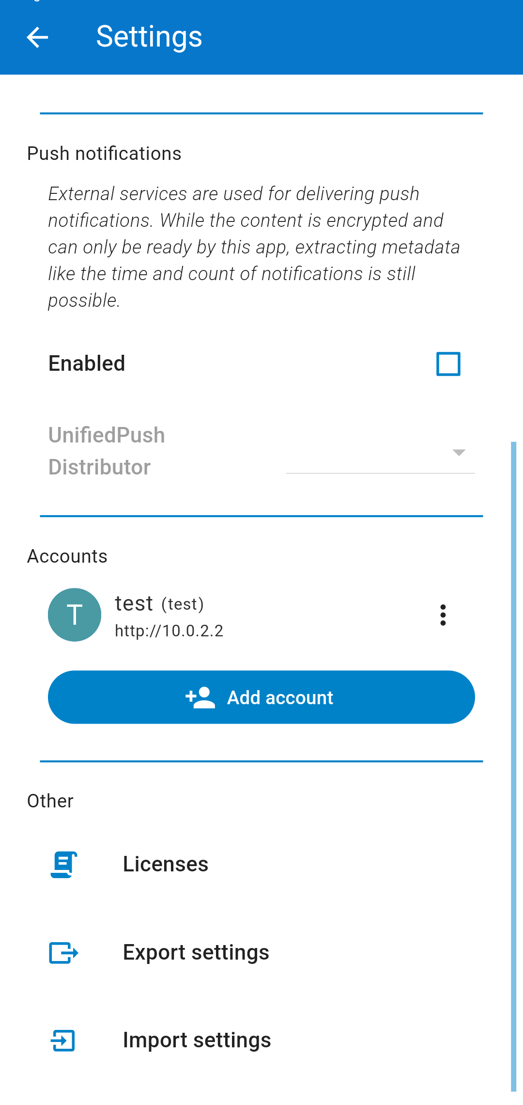Click the Licenses document icon
This screenshot has height=1105, width=523.
(x=63, y=864)
